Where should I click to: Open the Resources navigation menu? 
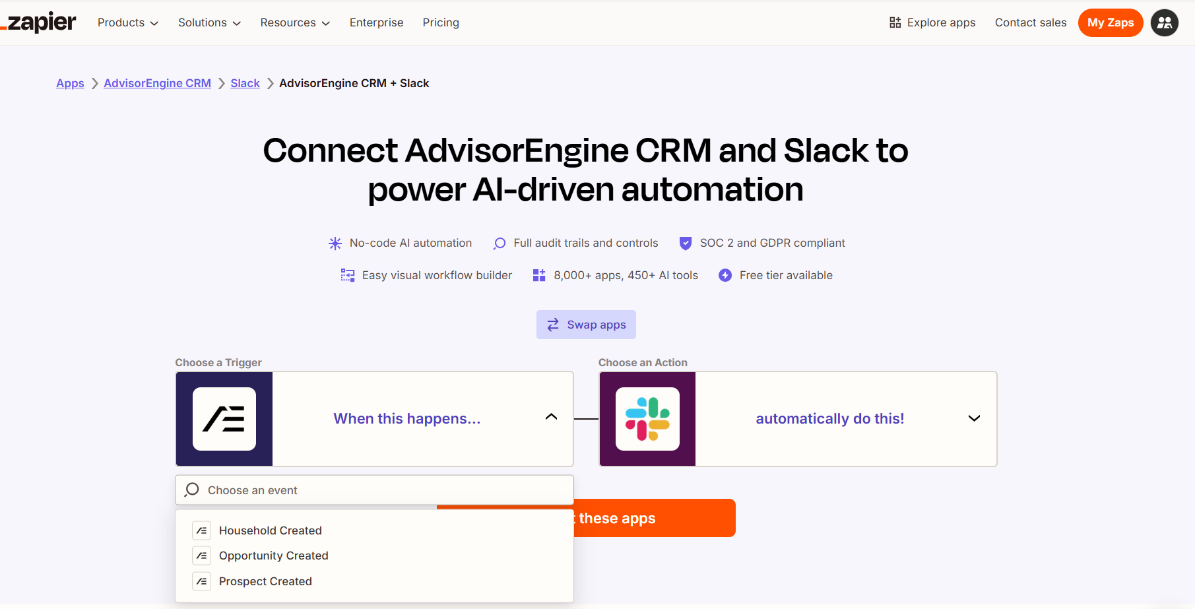click(295, 23)
